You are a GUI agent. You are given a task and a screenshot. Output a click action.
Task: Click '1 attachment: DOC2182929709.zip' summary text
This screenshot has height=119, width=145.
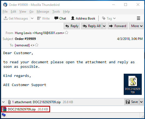tap(36, 102)
